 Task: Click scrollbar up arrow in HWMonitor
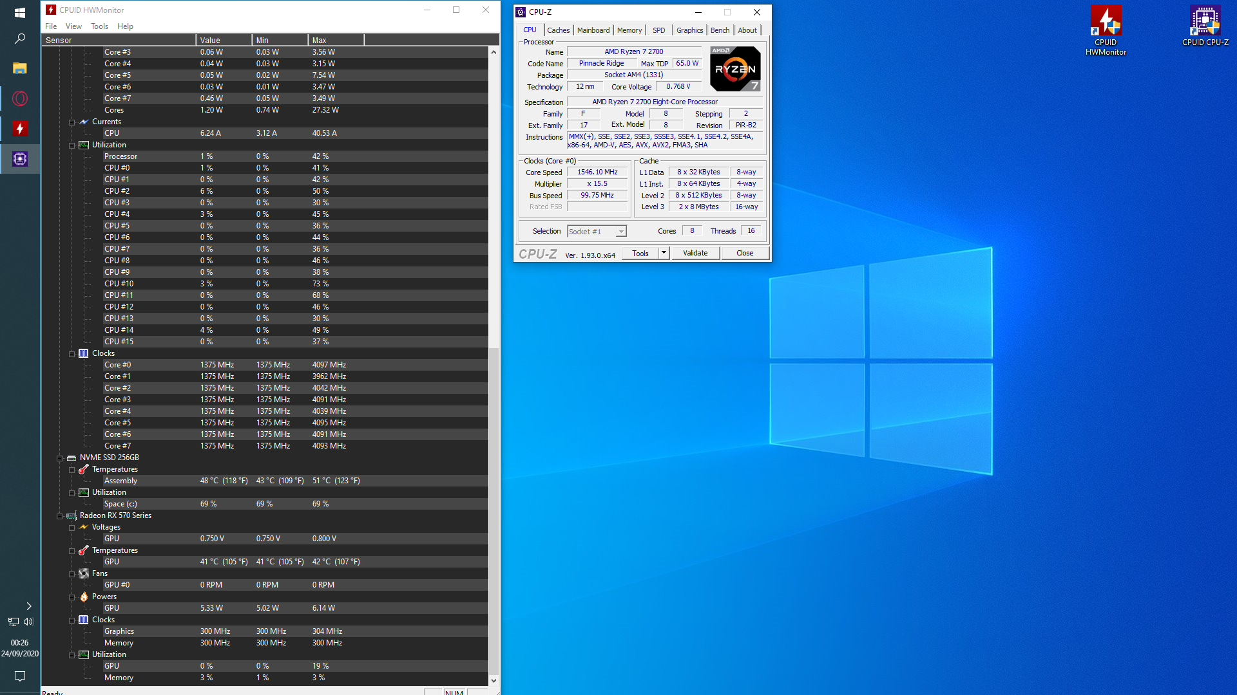coord(494,51)
